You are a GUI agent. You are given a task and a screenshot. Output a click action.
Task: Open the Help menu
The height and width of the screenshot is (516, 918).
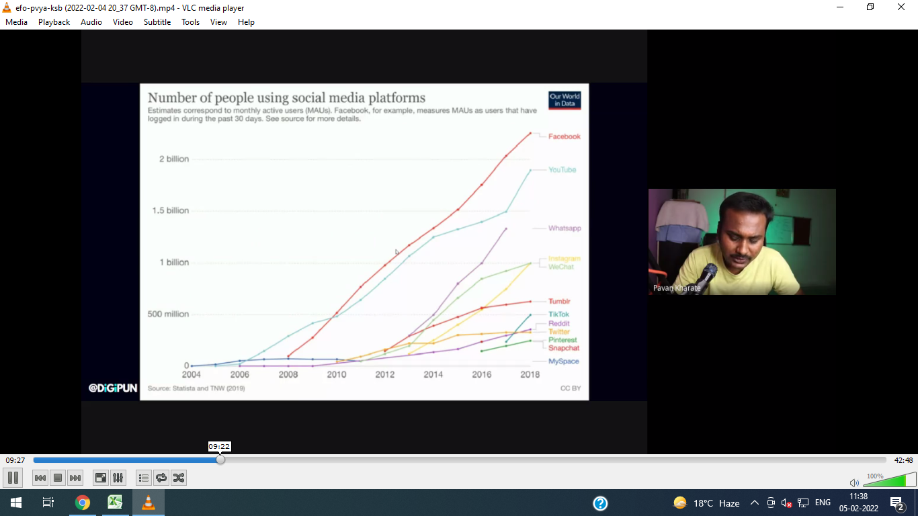click(246, 22)
